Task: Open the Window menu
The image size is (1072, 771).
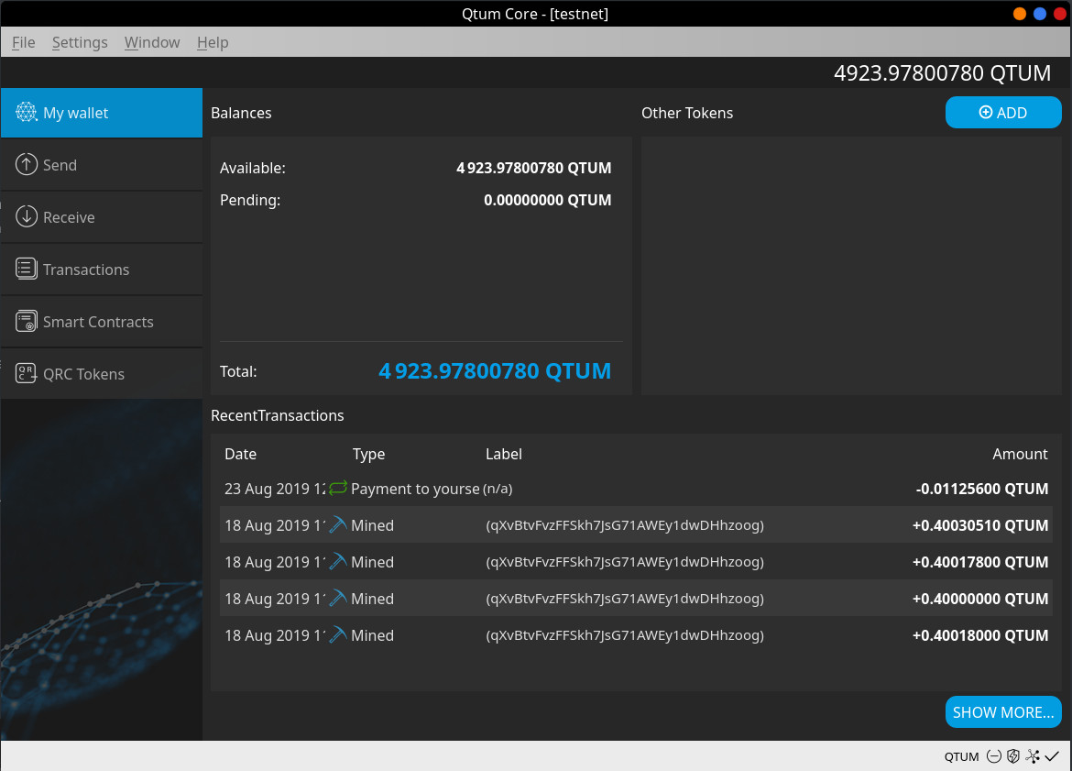Action: [152, 42]
